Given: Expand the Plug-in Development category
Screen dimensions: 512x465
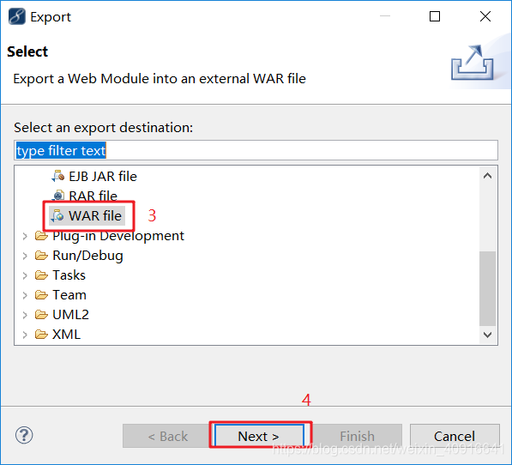Looking at the screenshot, I should point(25,236).
